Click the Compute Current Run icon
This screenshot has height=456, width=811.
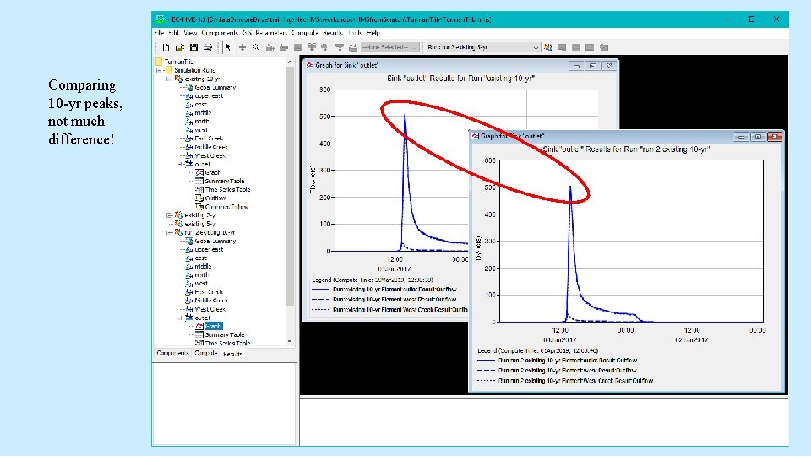click(548, 47)
